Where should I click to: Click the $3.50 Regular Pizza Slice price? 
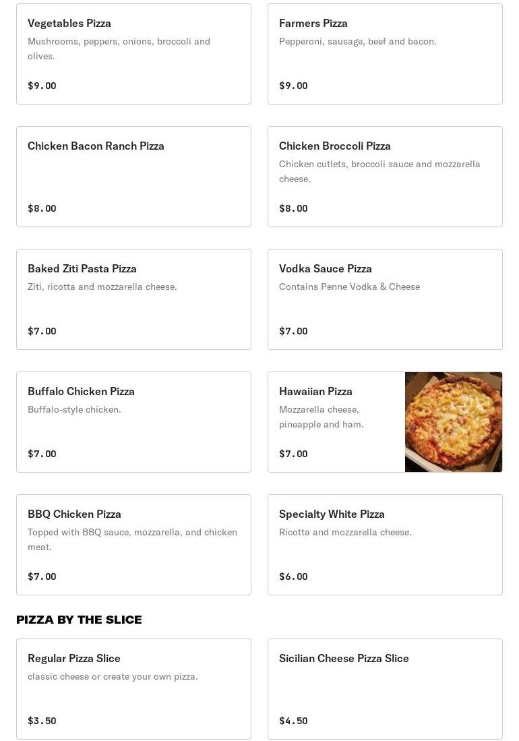click(42, 721)
